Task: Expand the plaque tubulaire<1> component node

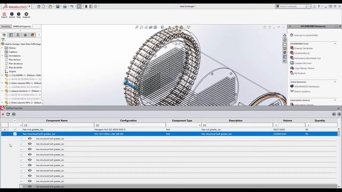Action: pos(2,91)
